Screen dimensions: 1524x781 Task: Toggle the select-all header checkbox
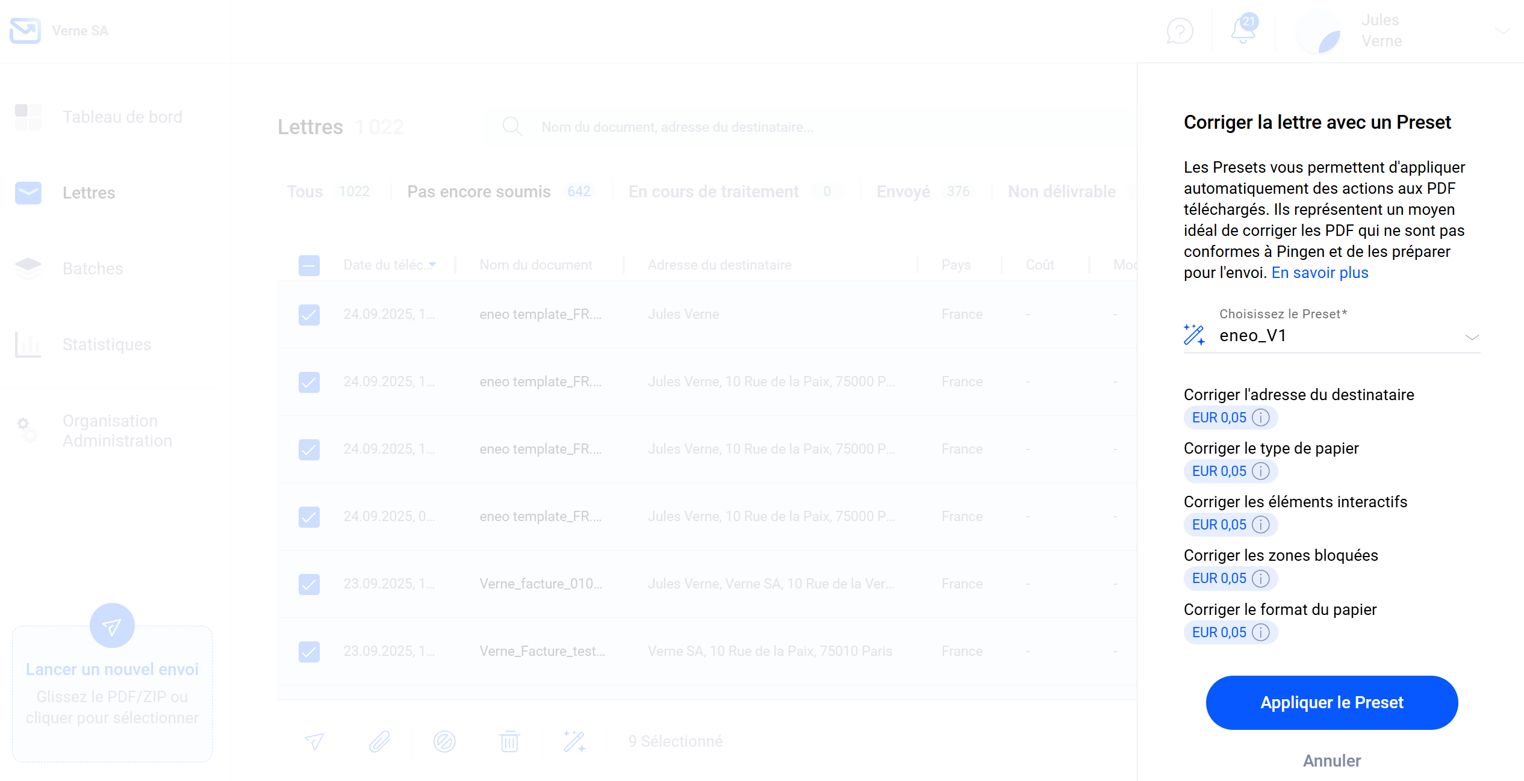(x=309, y=265)
